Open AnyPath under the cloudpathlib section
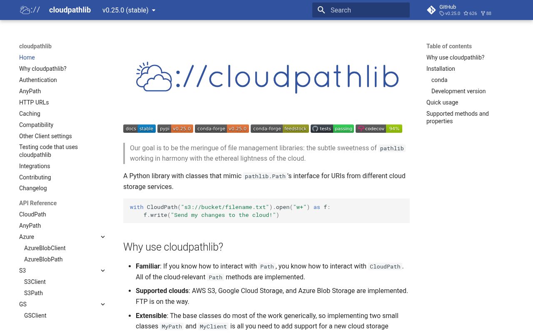 click(x=30, y=91)
